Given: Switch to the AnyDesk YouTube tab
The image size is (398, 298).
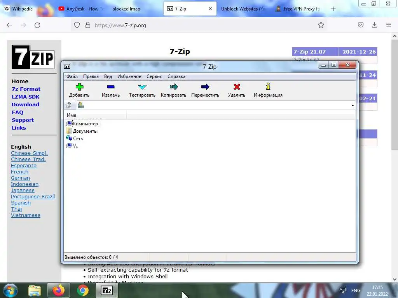Looking at the screenshot, I should (81, 9).
